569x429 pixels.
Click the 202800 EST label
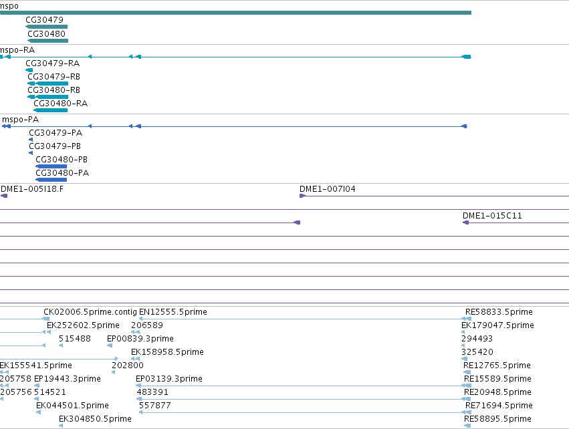(128, 366)
